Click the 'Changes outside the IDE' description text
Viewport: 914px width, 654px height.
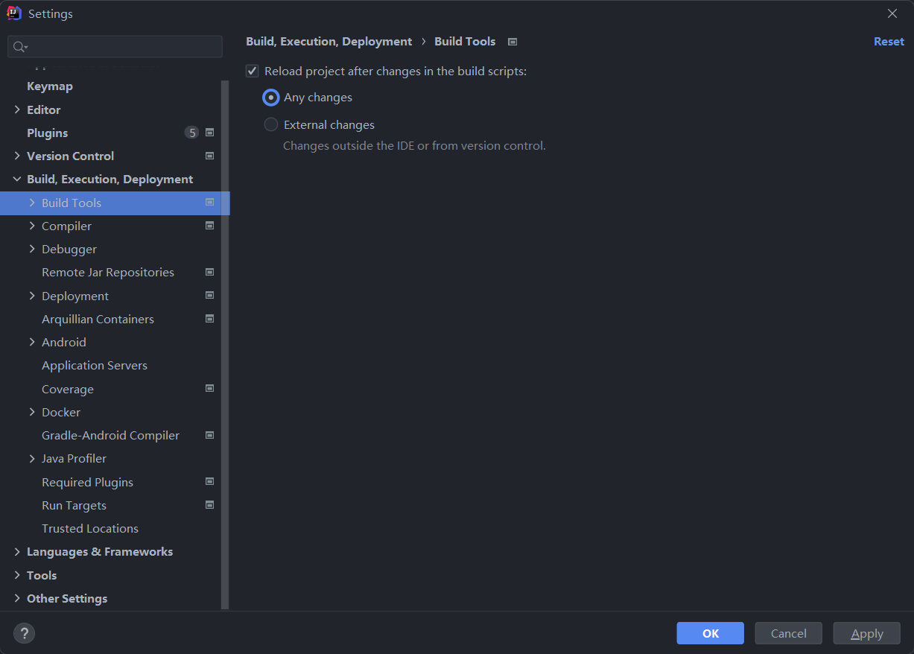point(414,145)
